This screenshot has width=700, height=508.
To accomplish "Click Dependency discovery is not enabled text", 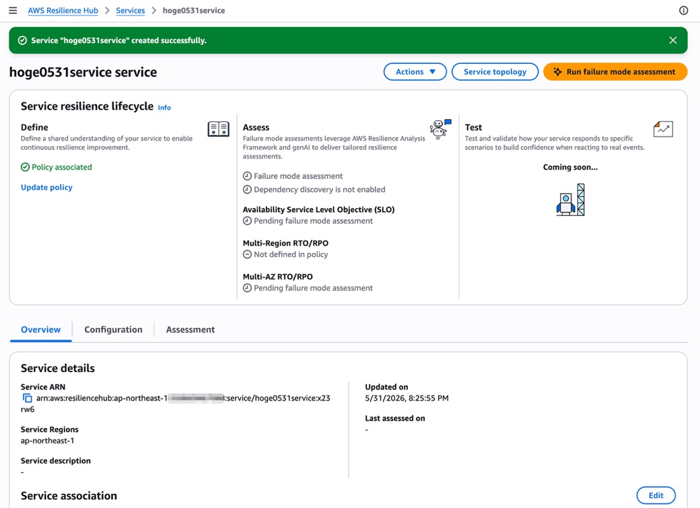I will (x=320, y=189).
